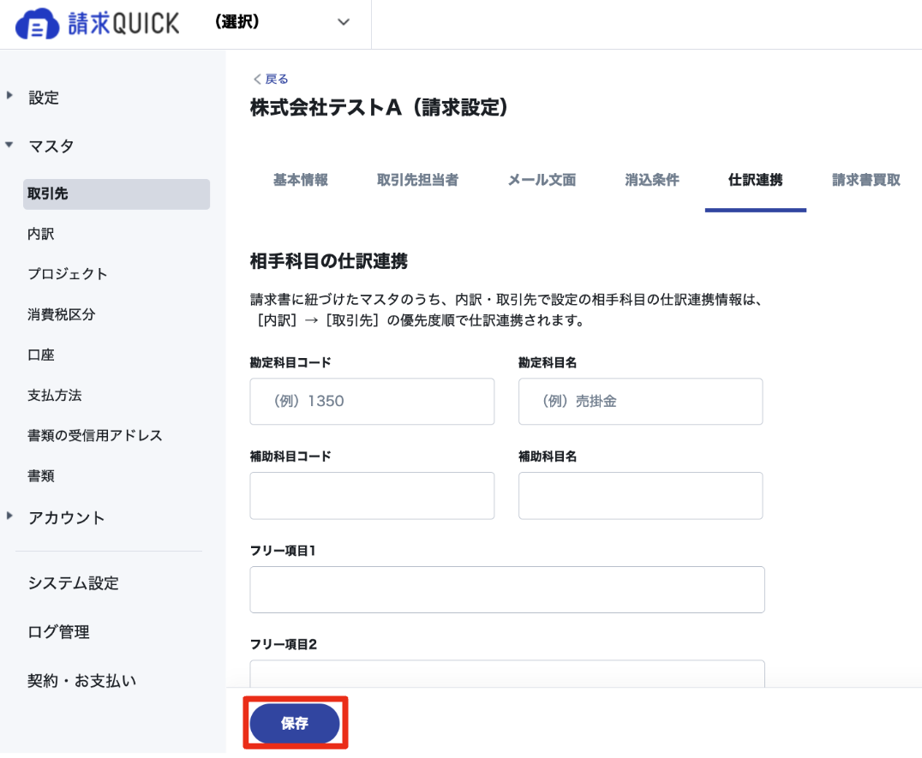Focus the 補助科目コード input field
Image resolution: width=922 pixels, height=758 pixels.
pos(372,495)
